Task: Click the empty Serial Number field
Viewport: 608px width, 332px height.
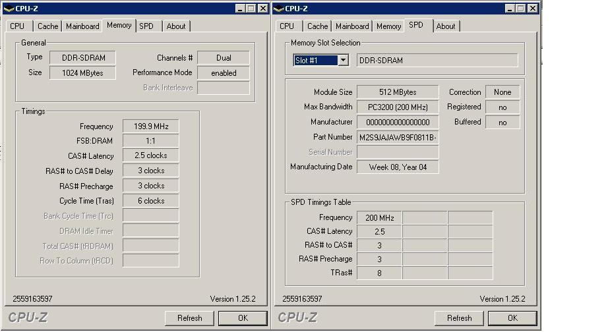Action: [398, 152]
